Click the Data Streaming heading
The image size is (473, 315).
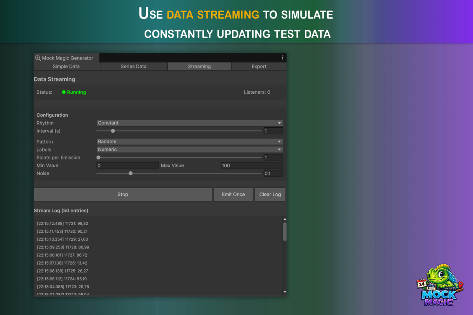pyautogui.click(x=54, y=79)
